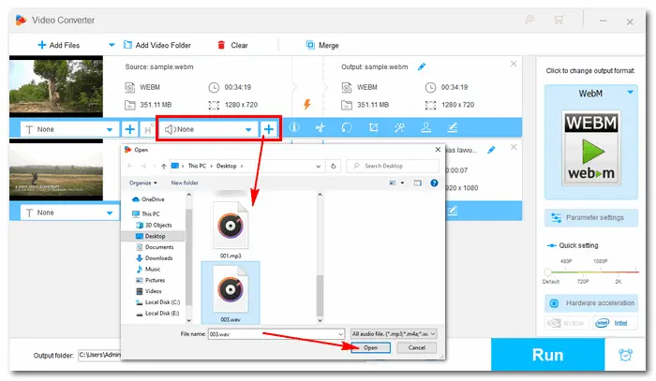Open the rotate tool
This screenshot has height=381, width=656.
click(347, 127)
